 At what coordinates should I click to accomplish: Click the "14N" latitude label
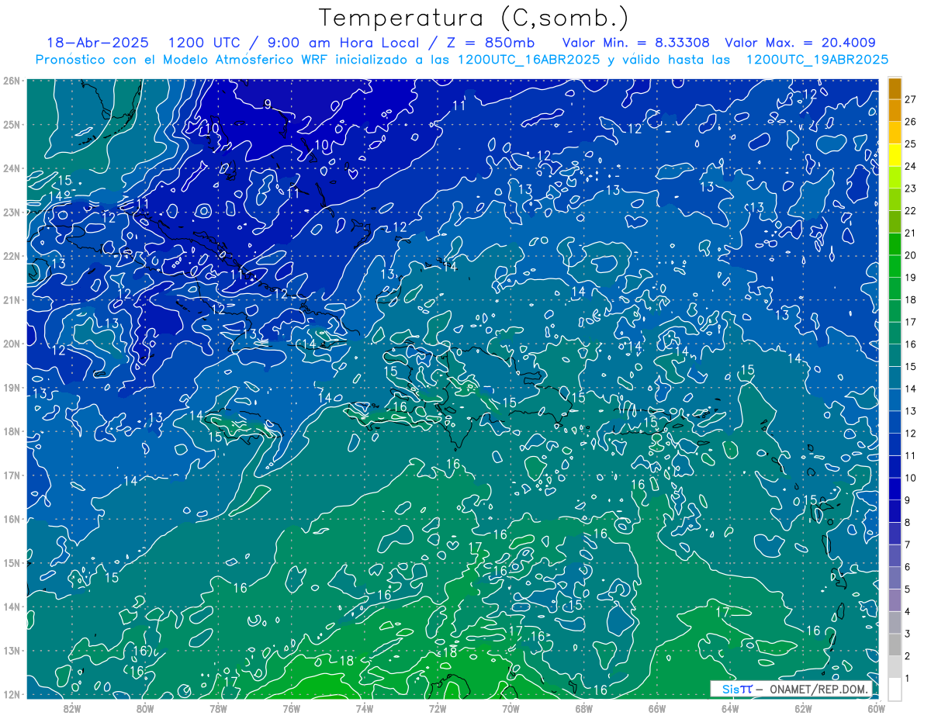[12, 607]
